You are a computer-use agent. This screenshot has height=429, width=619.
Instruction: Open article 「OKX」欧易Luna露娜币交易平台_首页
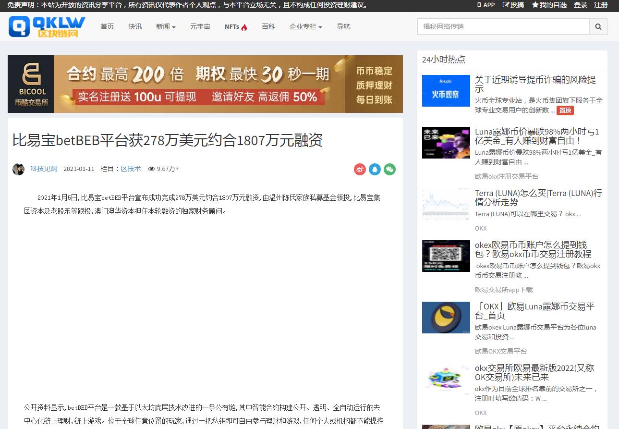(534, 311)
